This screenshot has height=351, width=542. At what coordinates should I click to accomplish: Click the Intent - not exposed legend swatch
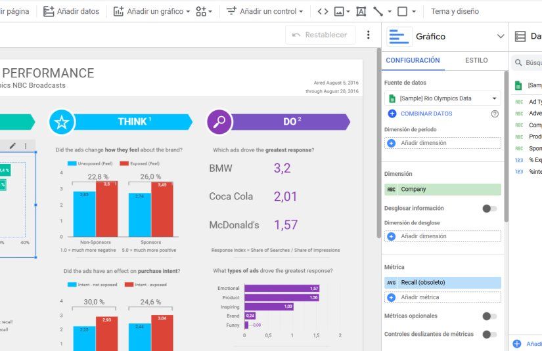72,285
